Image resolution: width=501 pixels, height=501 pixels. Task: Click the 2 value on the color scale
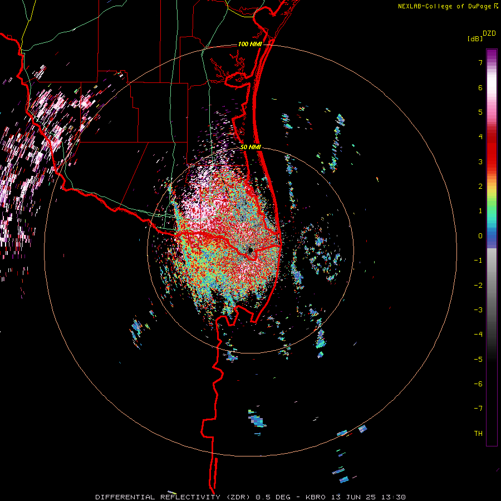480,186
